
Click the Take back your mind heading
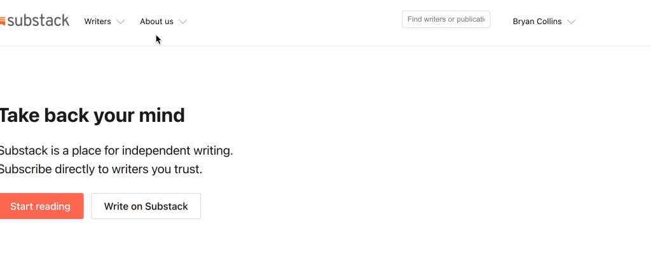point(92,116)
